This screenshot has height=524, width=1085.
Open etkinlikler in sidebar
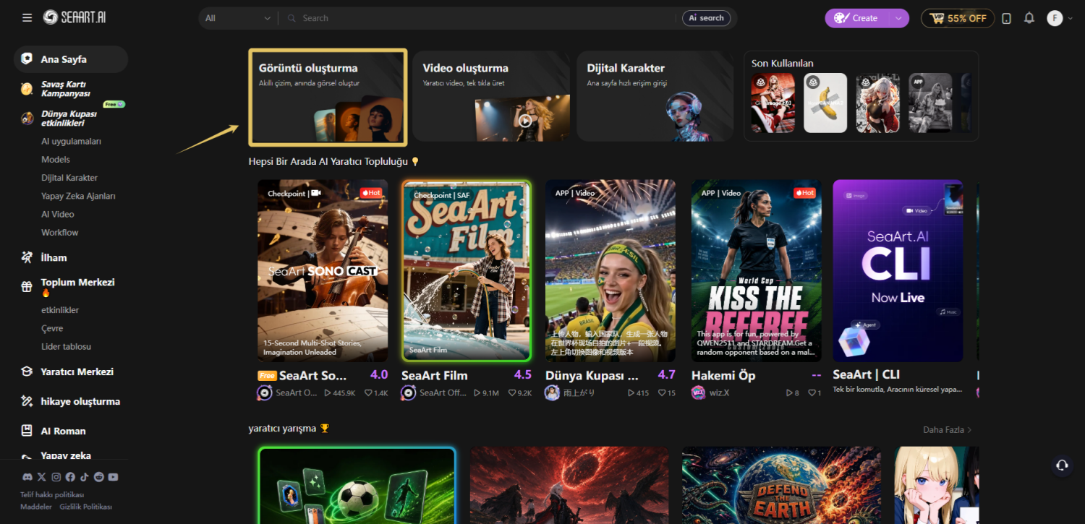pyautogui.click(x=60, y=310)
